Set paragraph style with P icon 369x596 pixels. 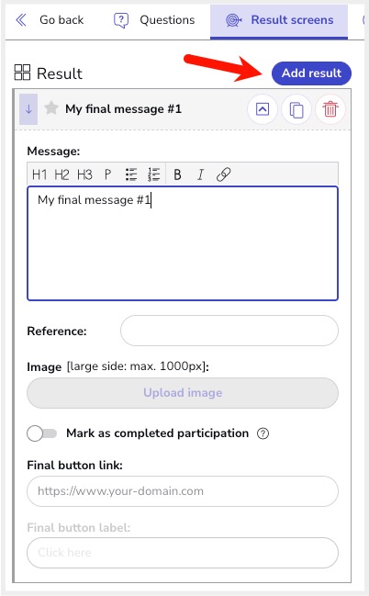107,174
